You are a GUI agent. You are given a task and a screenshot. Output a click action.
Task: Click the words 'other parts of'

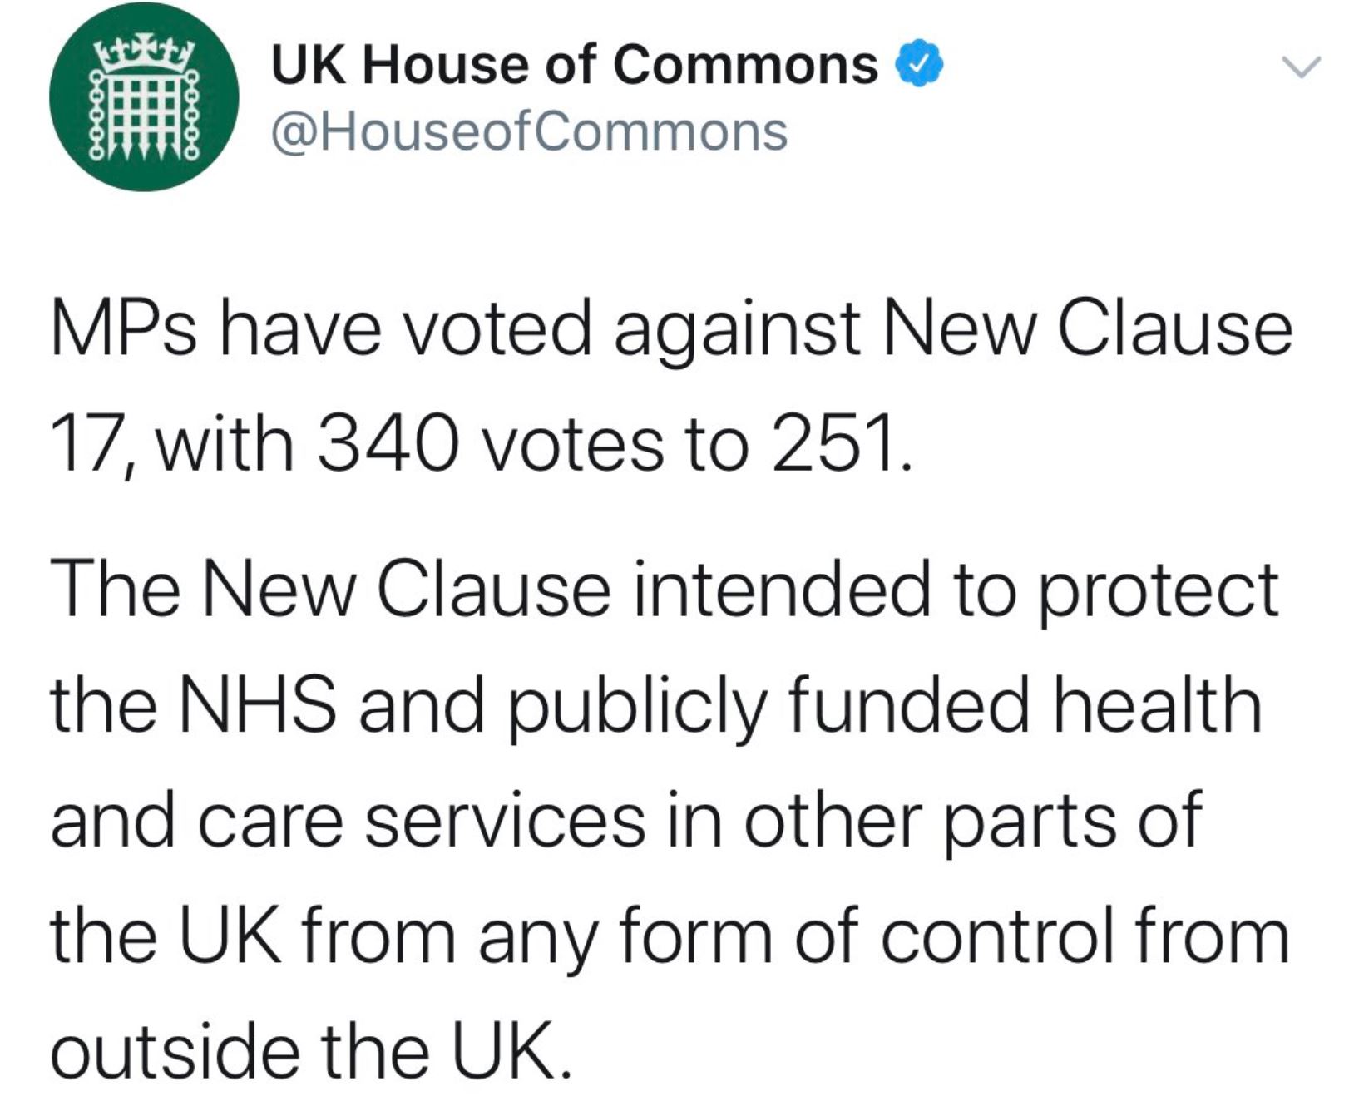pyautogui.click(x=972, y=822)
